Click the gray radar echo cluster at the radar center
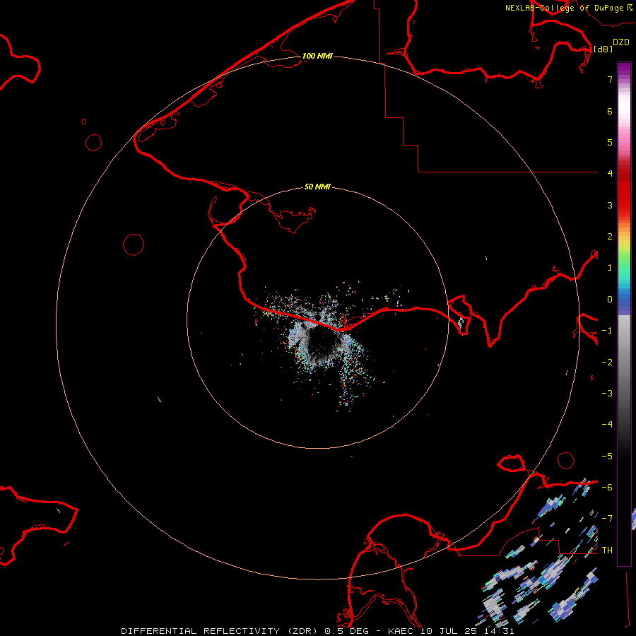 (x=320, y=345)
